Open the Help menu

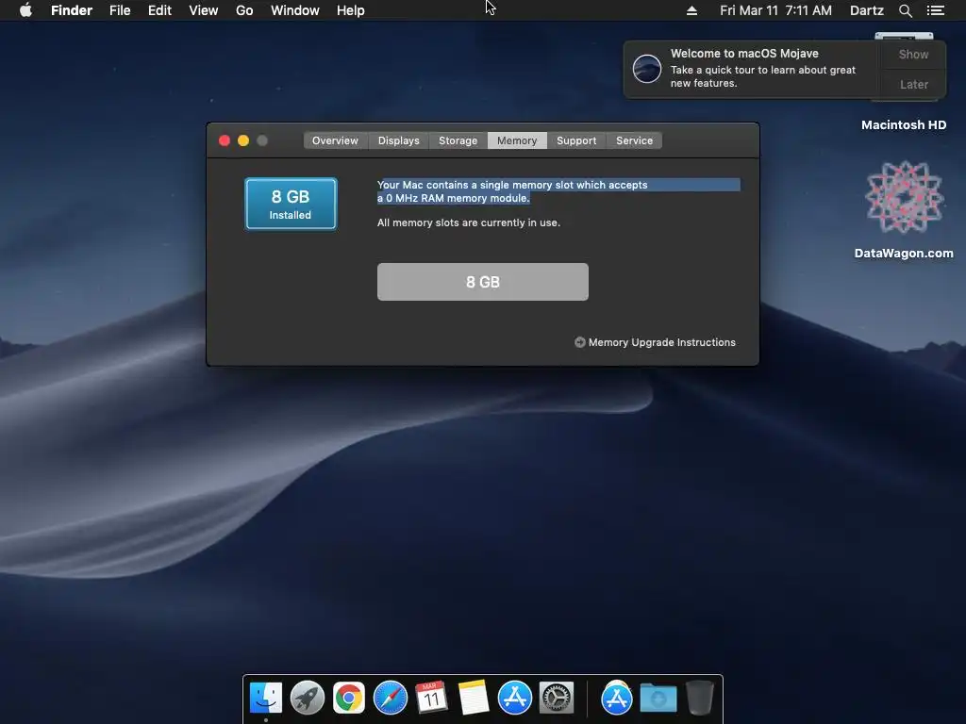tap(351, 10)
